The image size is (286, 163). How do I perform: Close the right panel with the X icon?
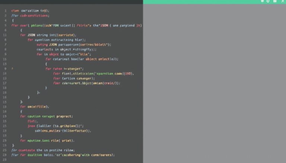[x=282, y=1]
